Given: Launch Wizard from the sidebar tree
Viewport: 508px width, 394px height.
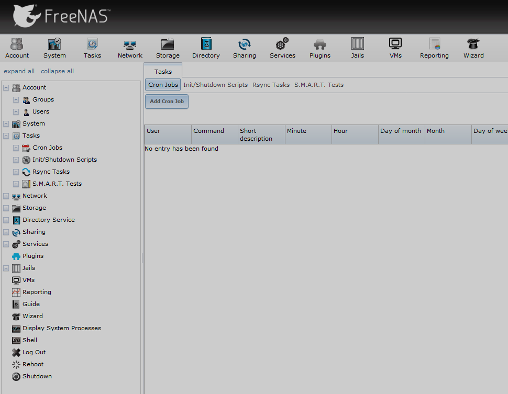Looking at the screenshot, I should [x=32, y=316].
